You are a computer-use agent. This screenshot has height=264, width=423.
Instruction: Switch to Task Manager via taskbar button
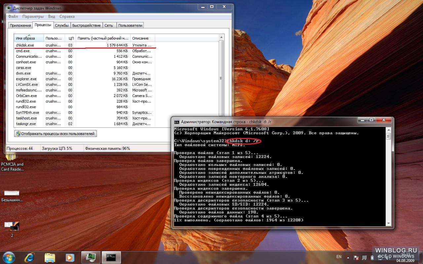[91, 257]
